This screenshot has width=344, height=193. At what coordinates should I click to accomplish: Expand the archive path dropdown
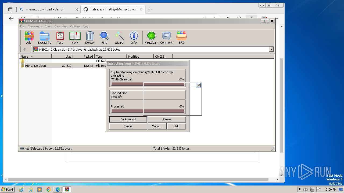pyautogui.click(x=271, y=49)
